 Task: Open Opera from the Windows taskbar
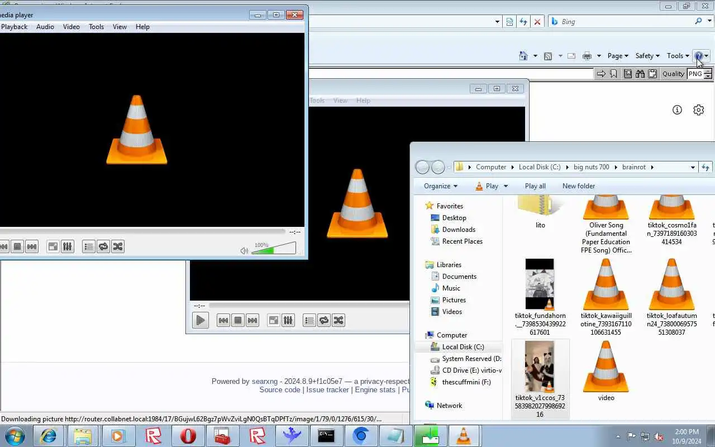coord(188,436)
